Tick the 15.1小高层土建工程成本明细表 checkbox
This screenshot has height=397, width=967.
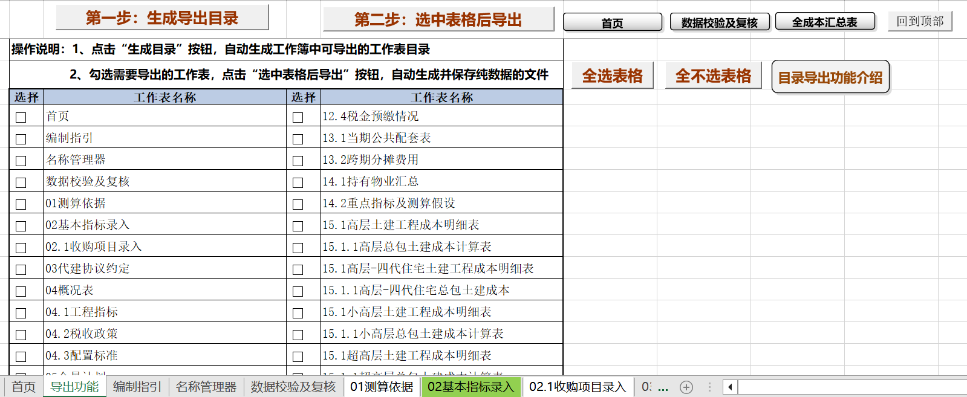pyautogui.click(x=298, y=313)
